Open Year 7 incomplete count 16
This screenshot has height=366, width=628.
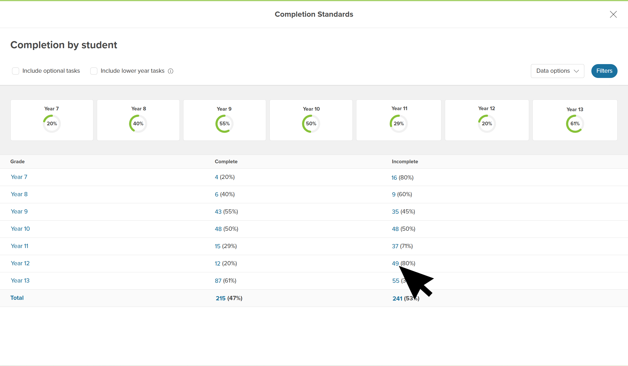click(x=394, y=178)
